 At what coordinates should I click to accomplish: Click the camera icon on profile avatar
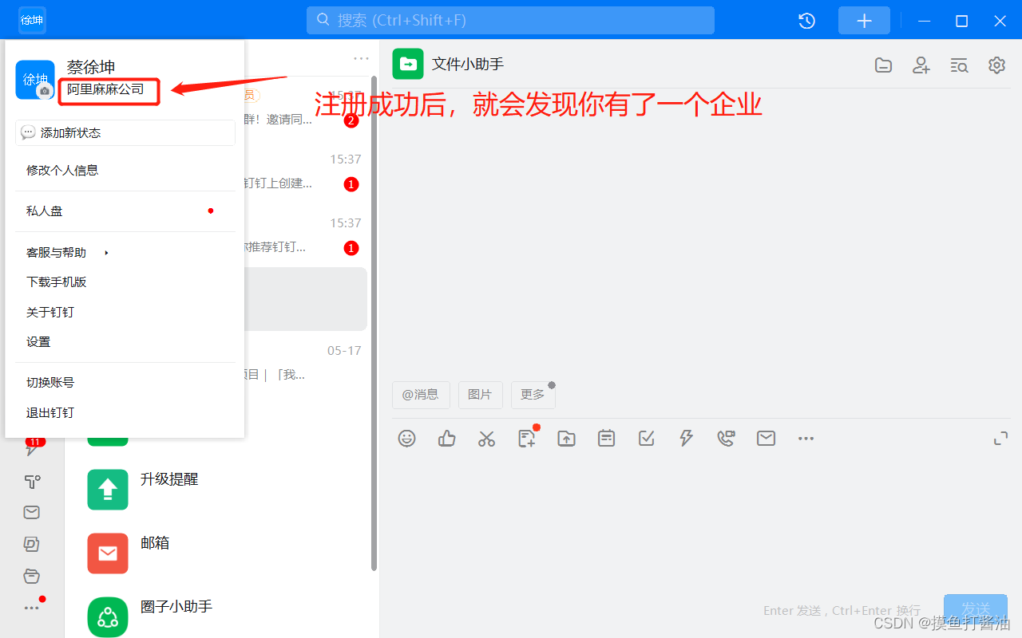(x=45, y=91)
